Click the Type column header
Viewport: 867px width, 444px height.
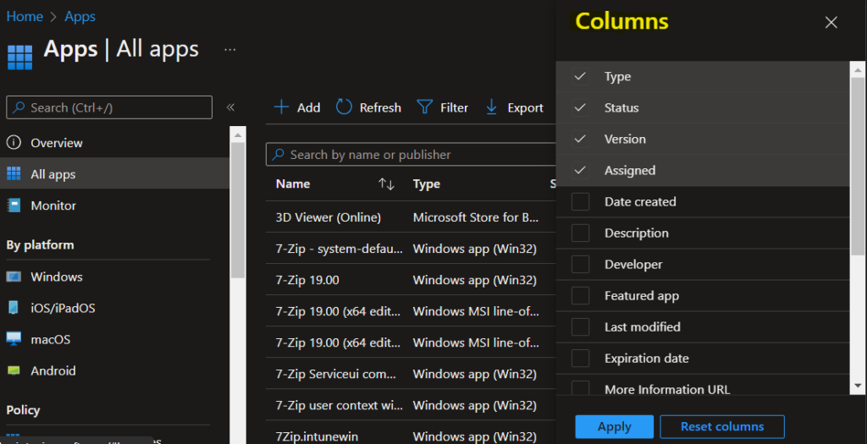coord(427,184)
